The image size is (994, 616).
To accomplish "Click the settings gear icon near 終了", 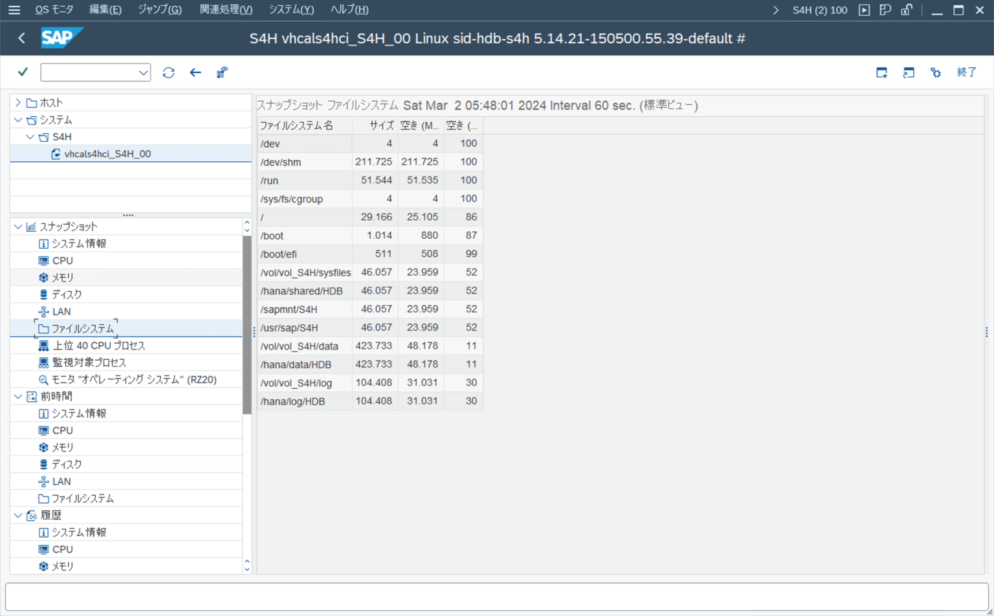I will 936,72.
